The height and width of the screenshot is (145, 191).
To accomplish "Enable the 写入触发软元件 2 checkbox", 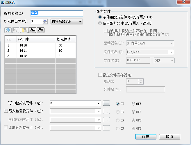I will pos(6,111).
